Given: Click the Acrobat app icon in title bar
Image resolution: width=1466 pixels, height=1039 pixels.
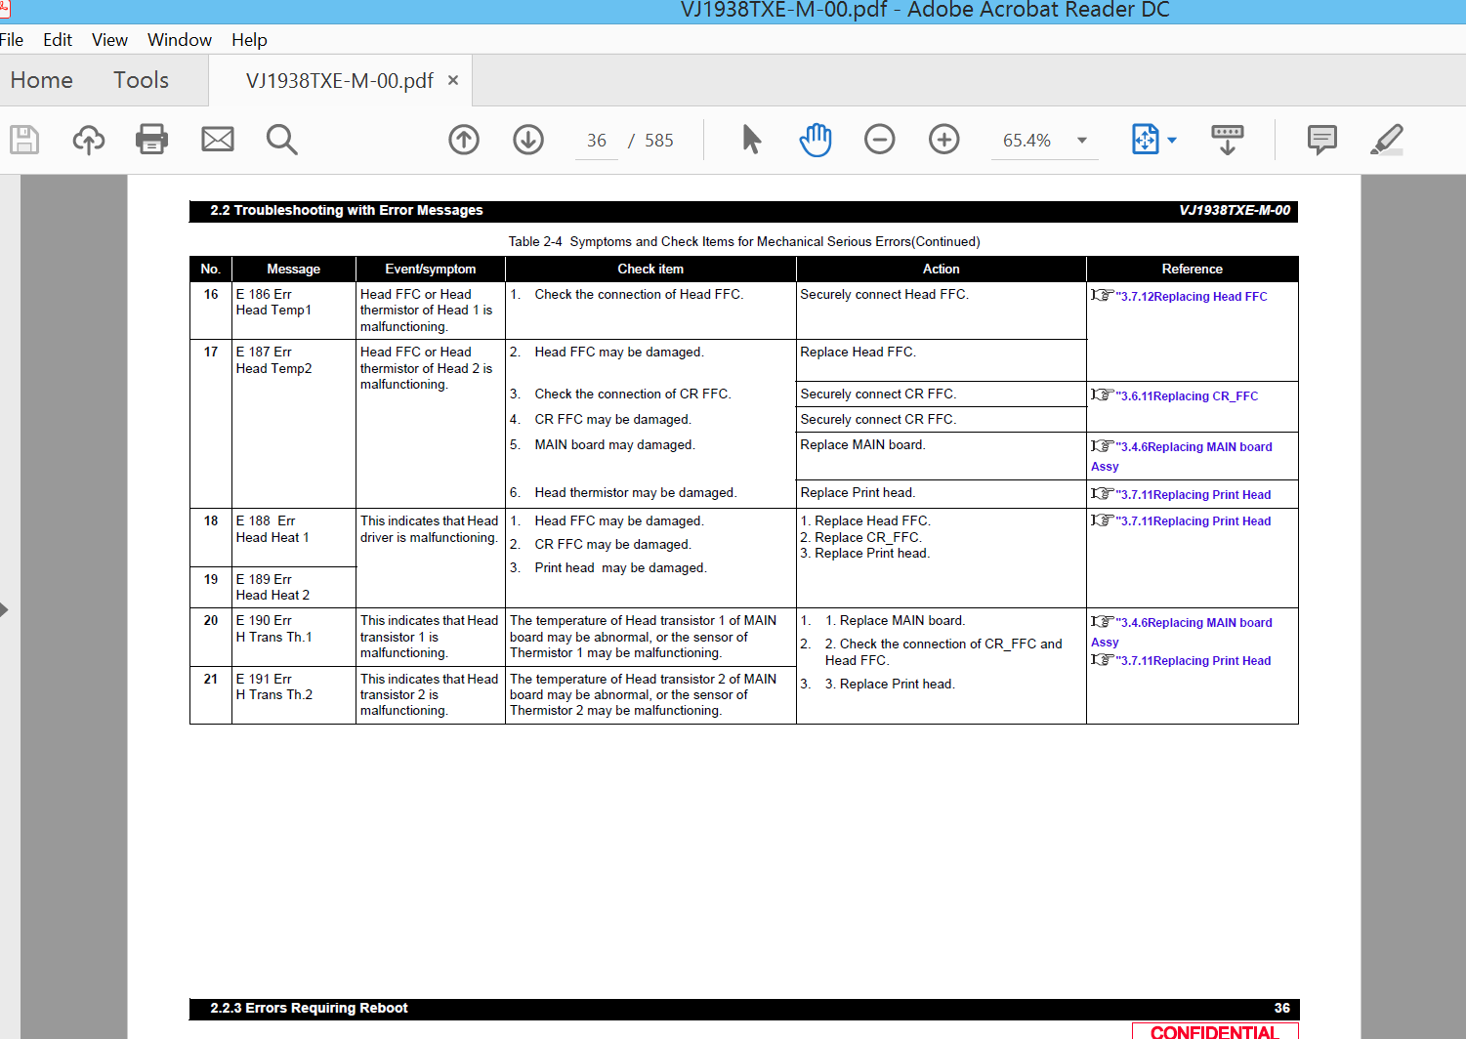Looking at the screenshot, I should (x=4, y=9).
